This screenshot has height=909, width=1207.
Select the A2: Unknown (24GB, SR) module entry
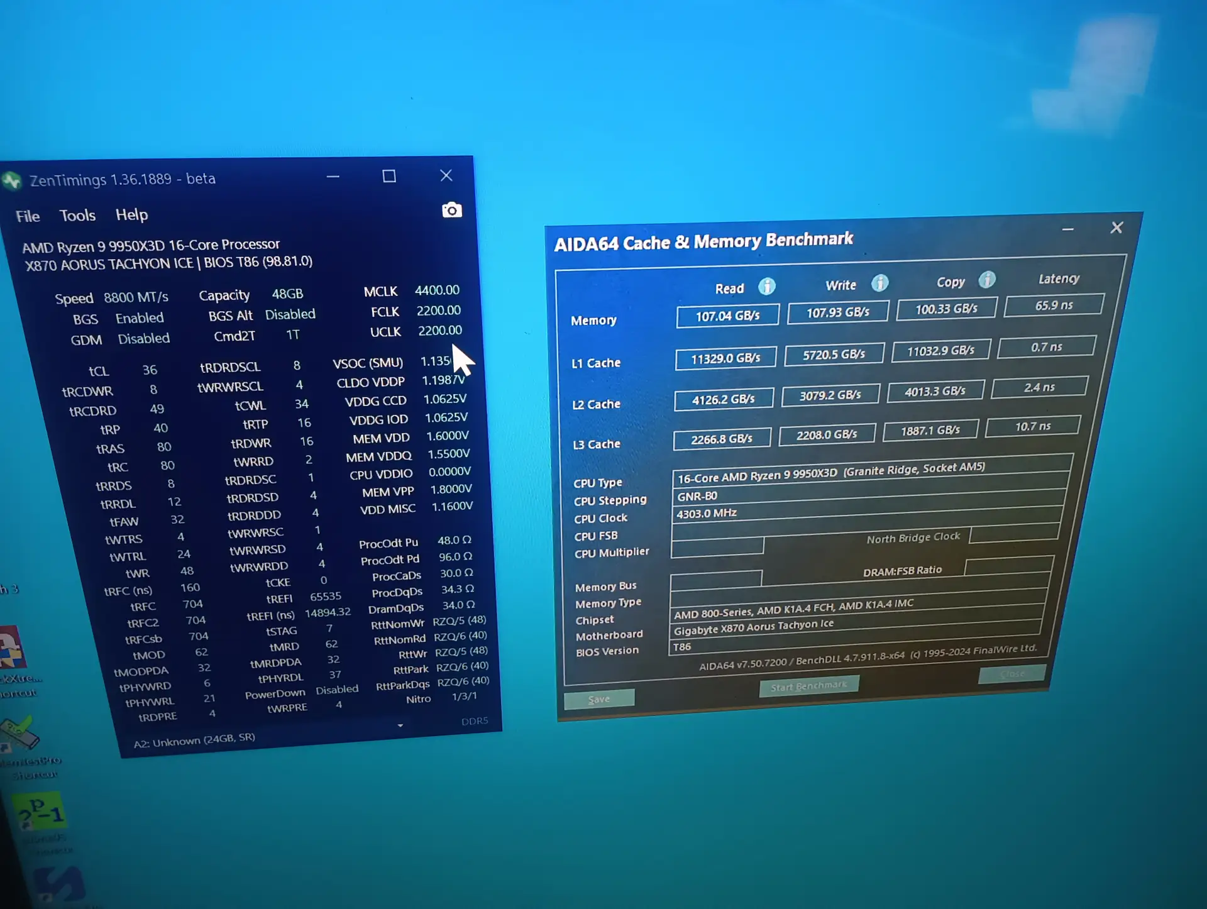point(194,740)
